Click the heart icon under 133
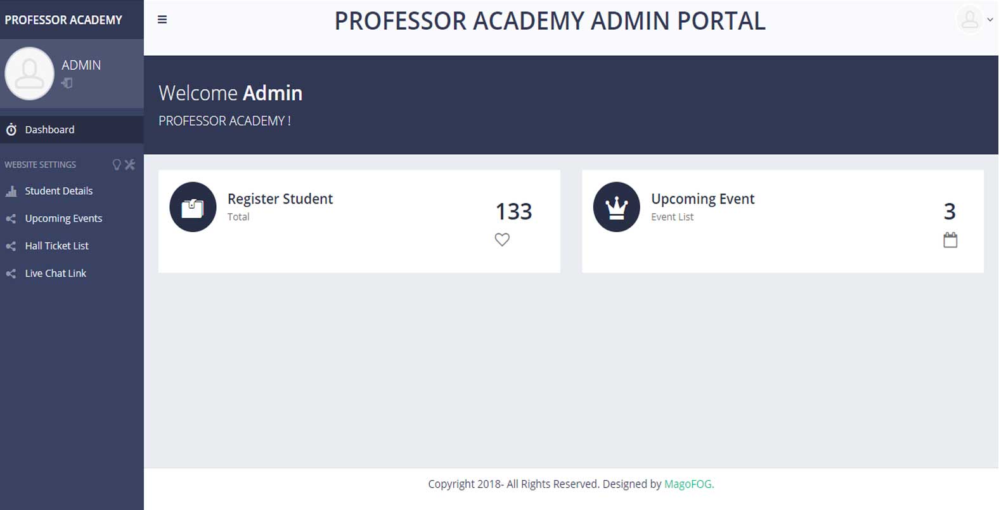This screenshot has width=999, height=510. [x=502, y=240]
